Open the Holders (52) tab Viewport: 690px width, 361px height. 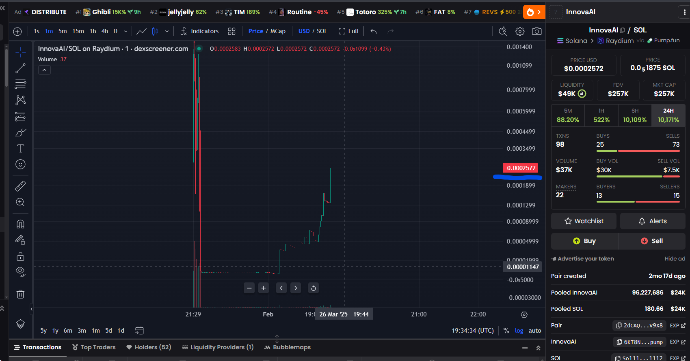click(x=149, y=347)
